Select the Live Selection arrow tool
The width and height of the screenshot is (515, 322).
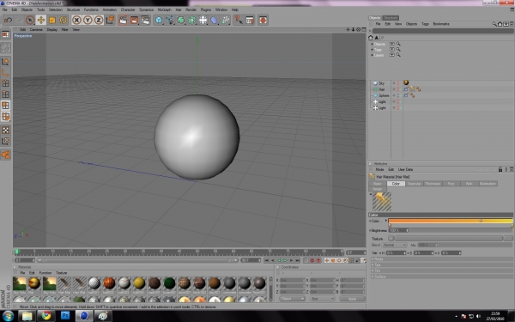click(x=30, y=20)
